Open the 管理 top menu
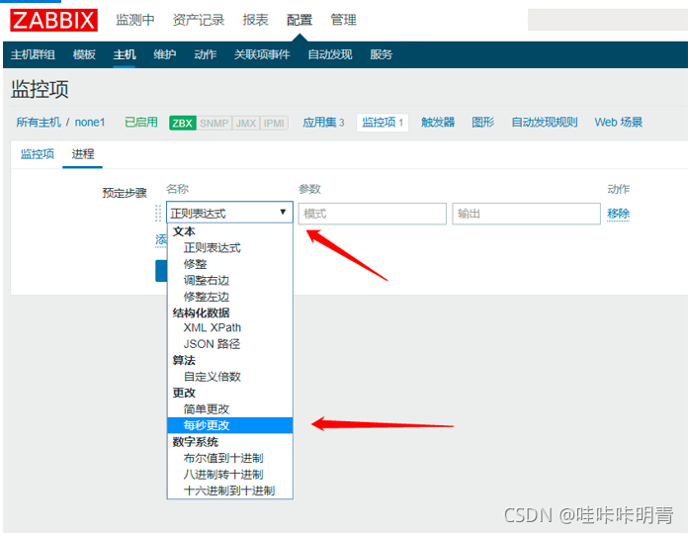Screen dimensions: 688x533 point(343,20)
